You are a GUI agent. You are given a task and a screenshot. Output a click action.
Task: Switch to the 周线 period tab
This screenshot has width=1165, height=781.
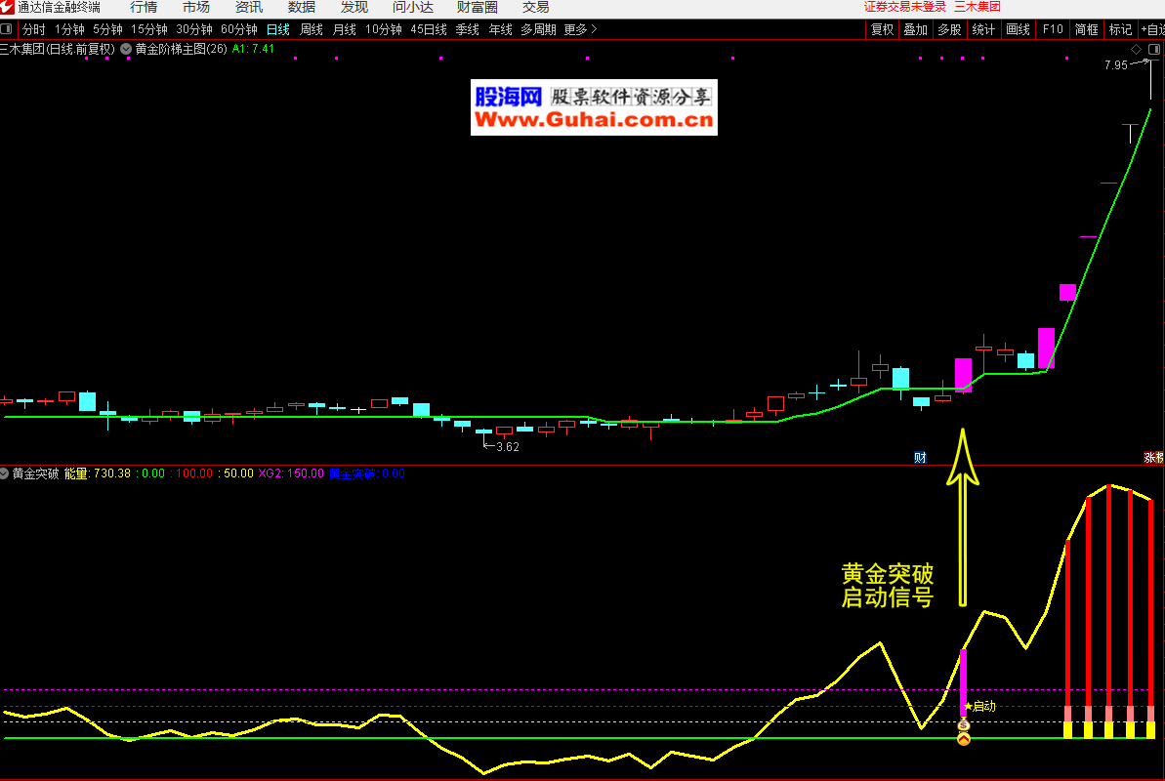(x=311, y=29)
